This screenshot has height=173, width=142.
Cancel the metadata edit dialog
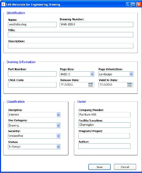pos(125,167)
